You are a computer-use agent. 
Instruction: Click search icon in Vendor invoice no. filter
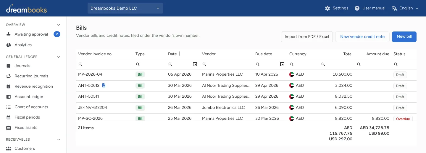tap(80, 64)
